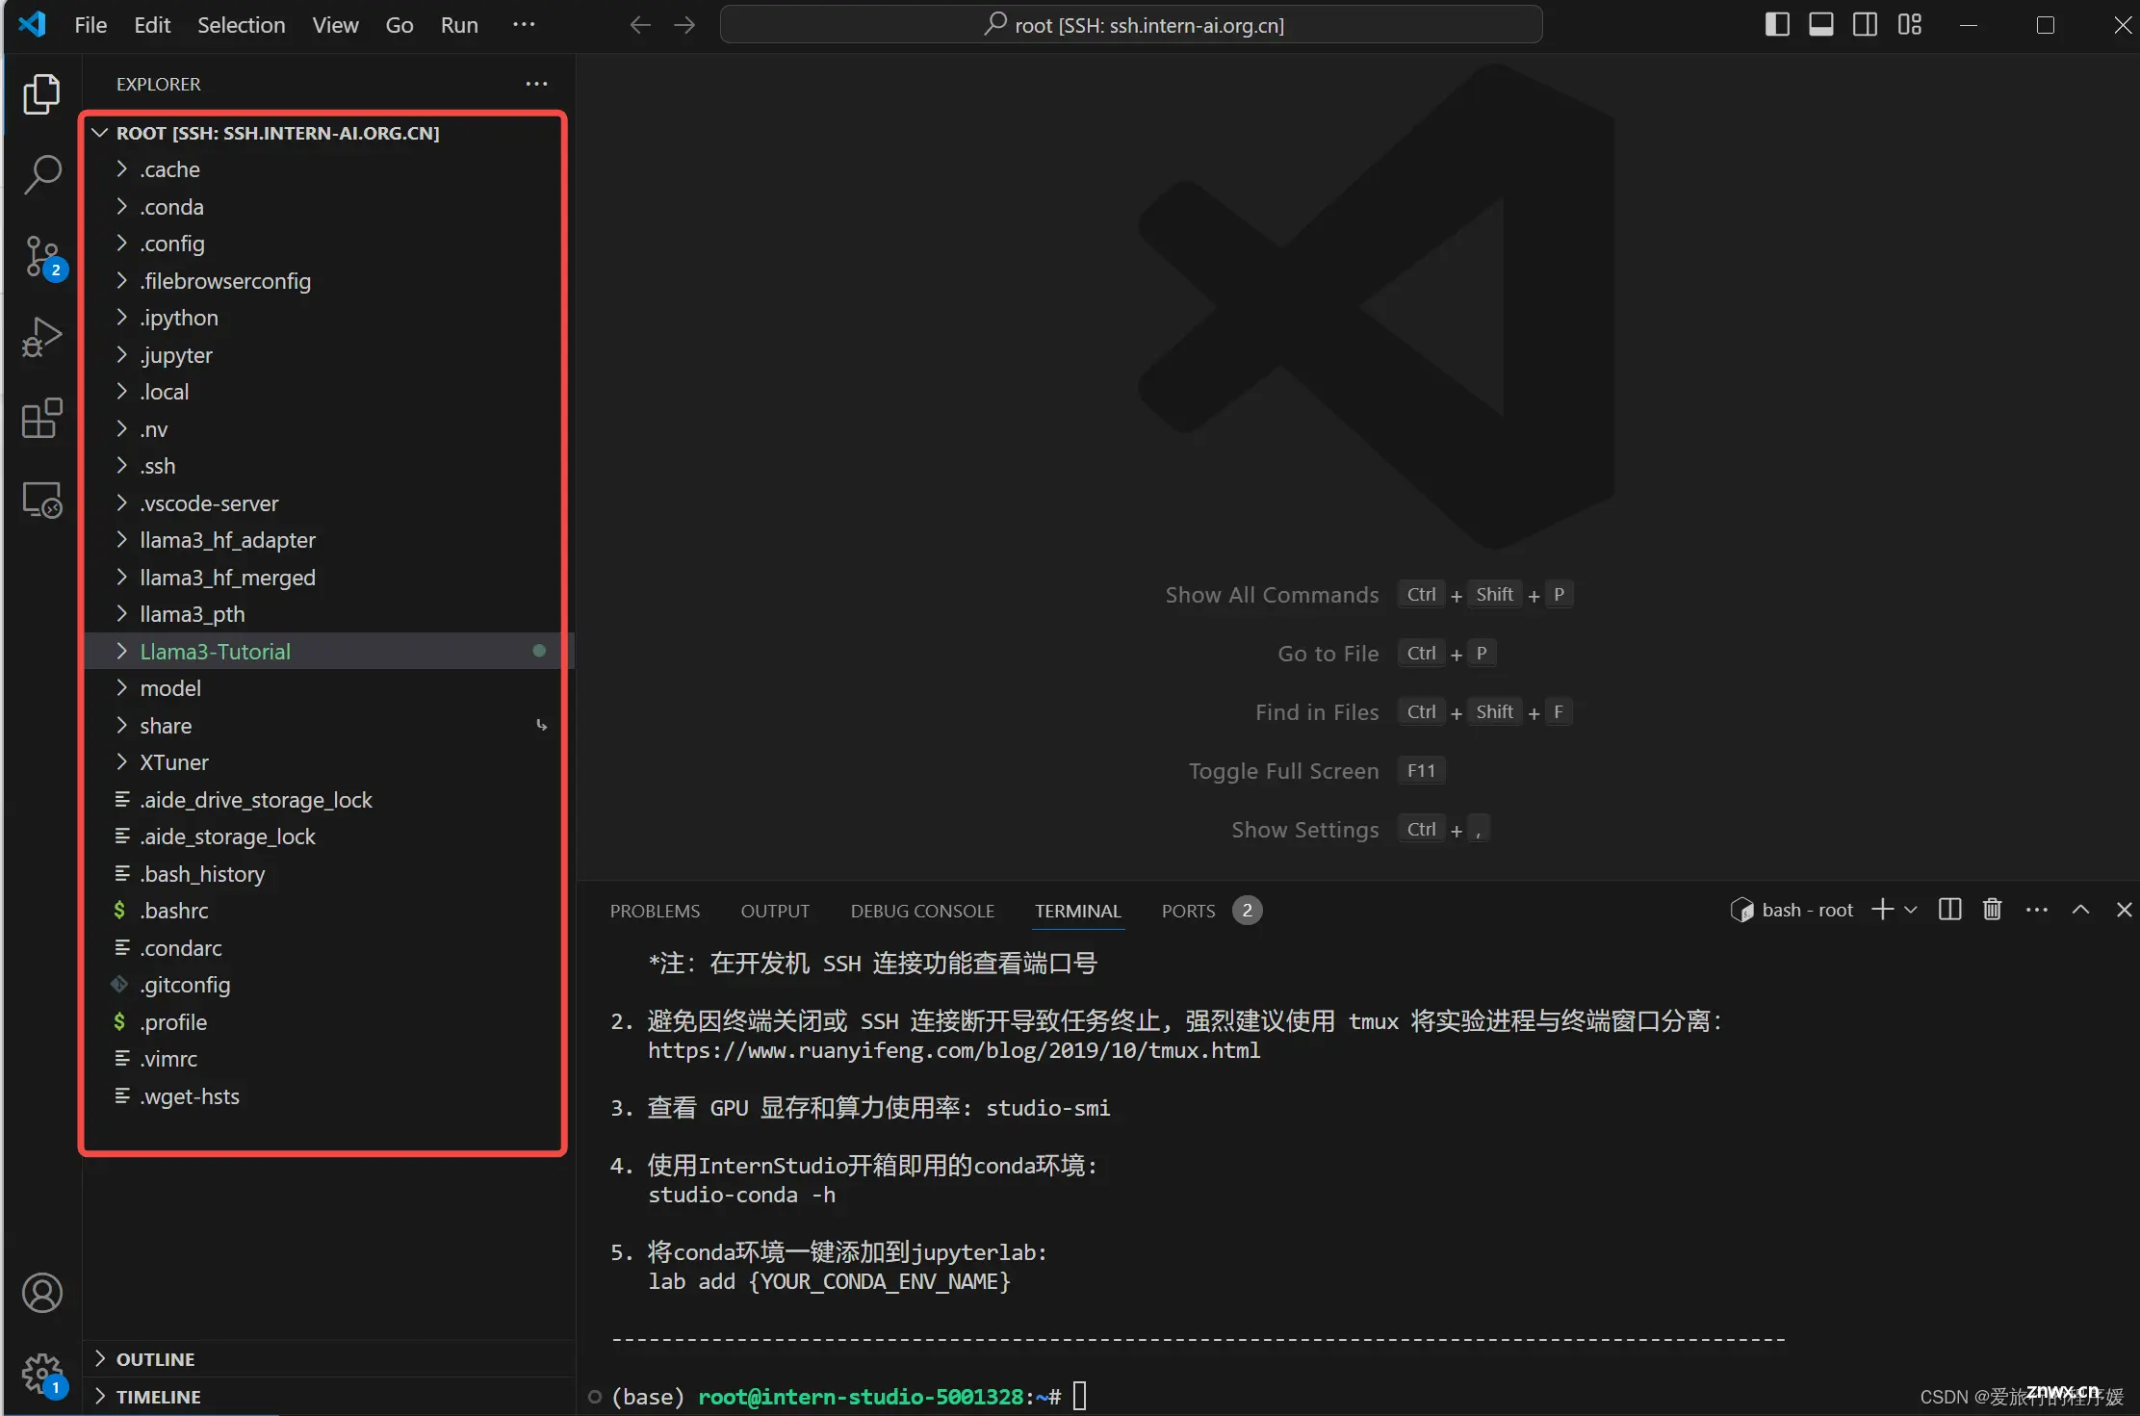This screenshot has width=2140, height=1416.
Task: Expand the .vscode-server folder
Action: 327,503
